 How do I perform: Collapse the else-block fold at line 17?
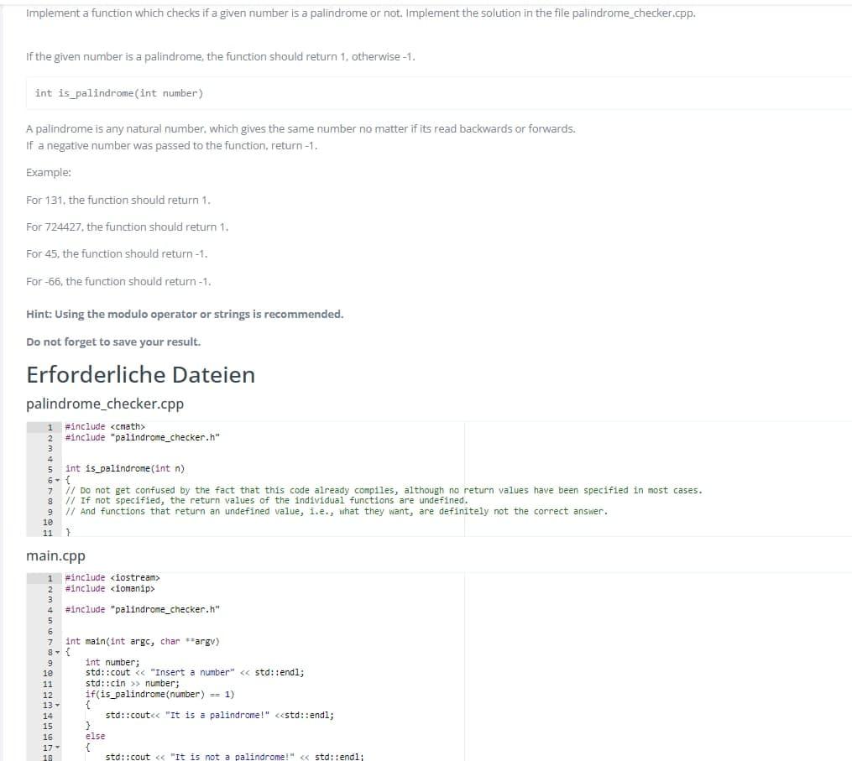point(55,746)
